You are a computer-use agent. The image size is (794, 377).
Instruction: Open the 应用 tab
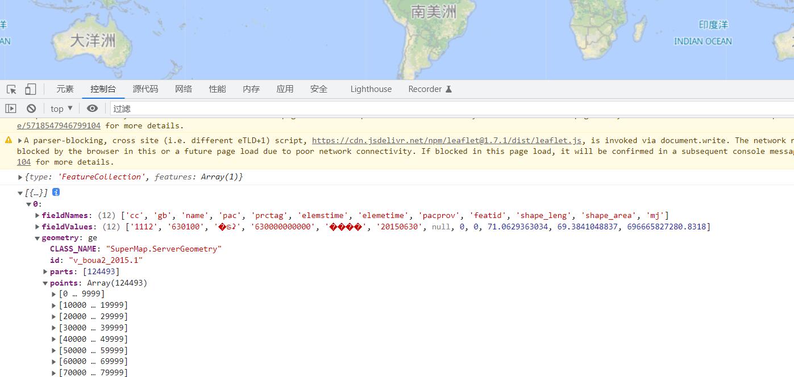click(x=285, y=89)
